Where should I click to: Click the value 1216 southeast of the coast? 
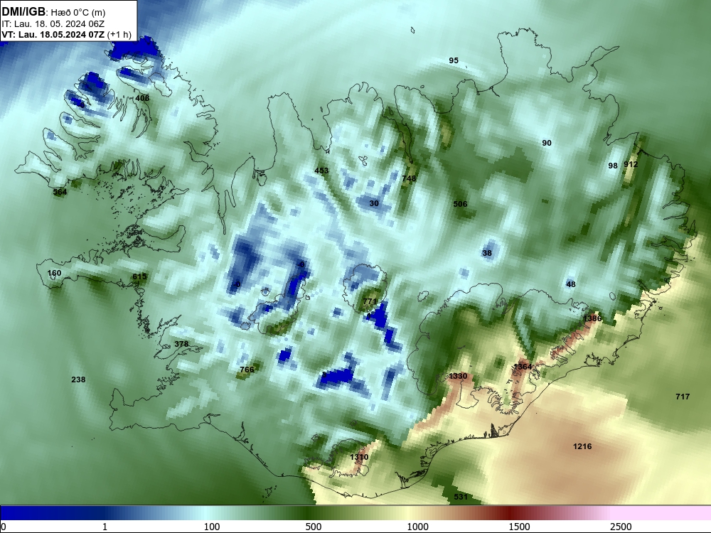[x=583, y=446]
